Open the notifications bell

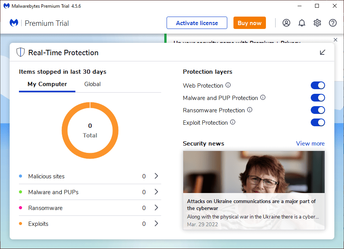point(301,23)
